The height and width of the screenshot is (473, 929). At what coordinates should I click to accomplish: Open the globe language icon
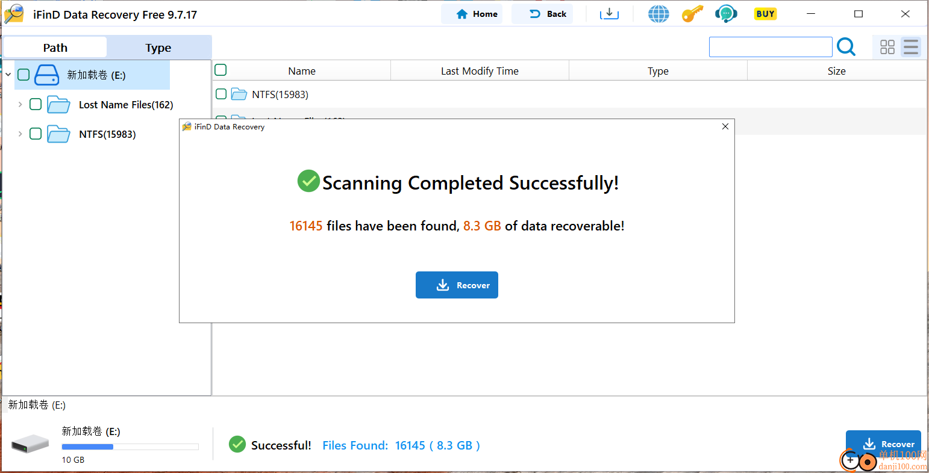pyautogui.click(x=658, y=14)
